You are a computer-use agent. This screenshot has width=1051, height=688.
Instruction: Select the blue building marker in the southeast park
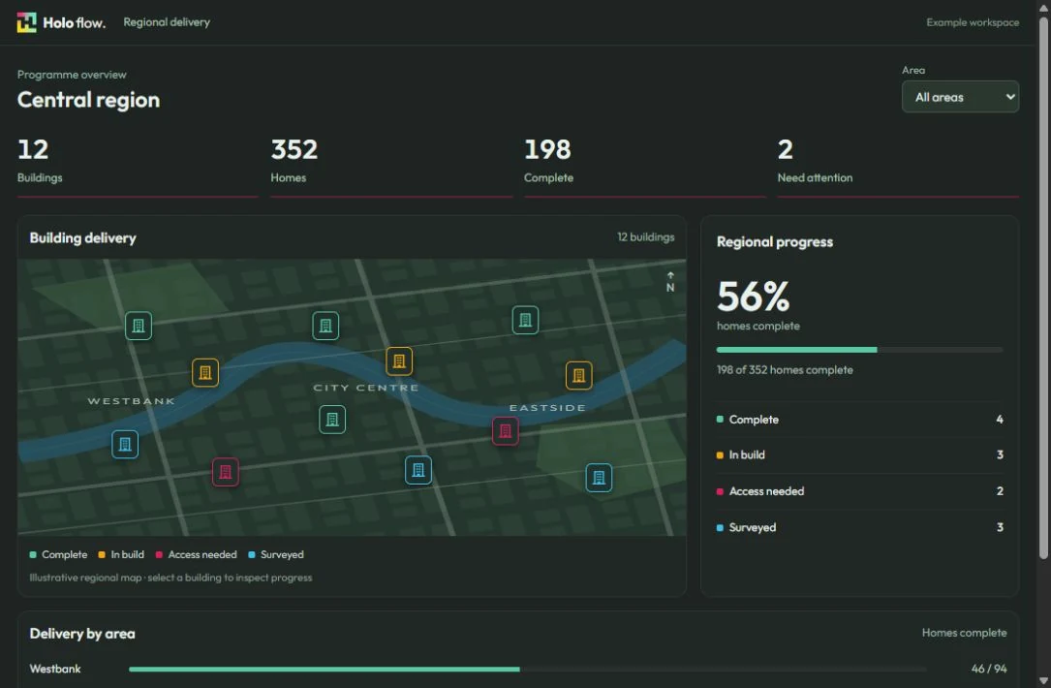[599, 478]
